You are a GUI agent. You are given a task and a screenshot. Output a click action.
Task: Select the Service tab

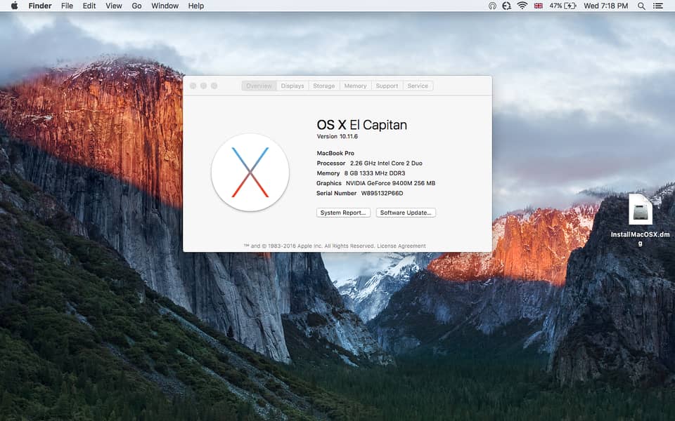[418, 86]
